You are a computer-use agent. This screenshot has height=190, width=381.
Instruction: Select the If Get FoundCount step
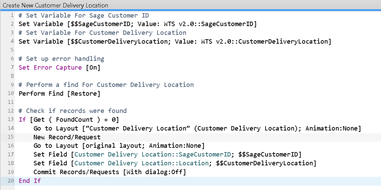[69, 120]
